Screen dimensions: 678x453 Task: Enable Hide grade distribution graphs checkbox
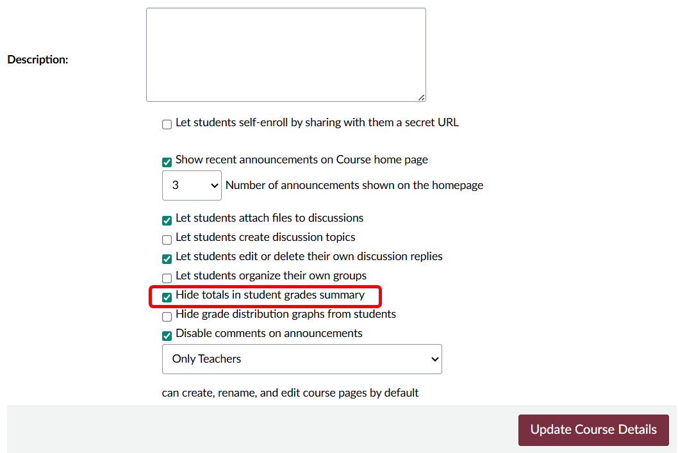click(x=167, y=317)
